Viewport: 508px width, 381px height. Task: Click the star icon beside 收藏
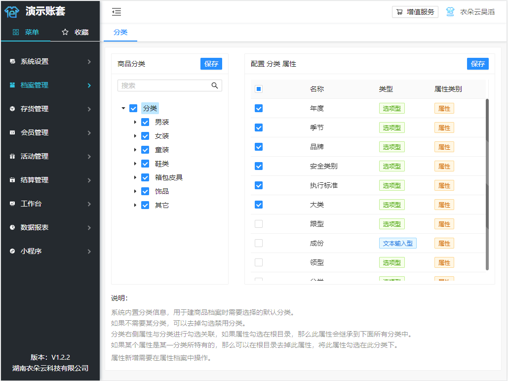(65, 32)
